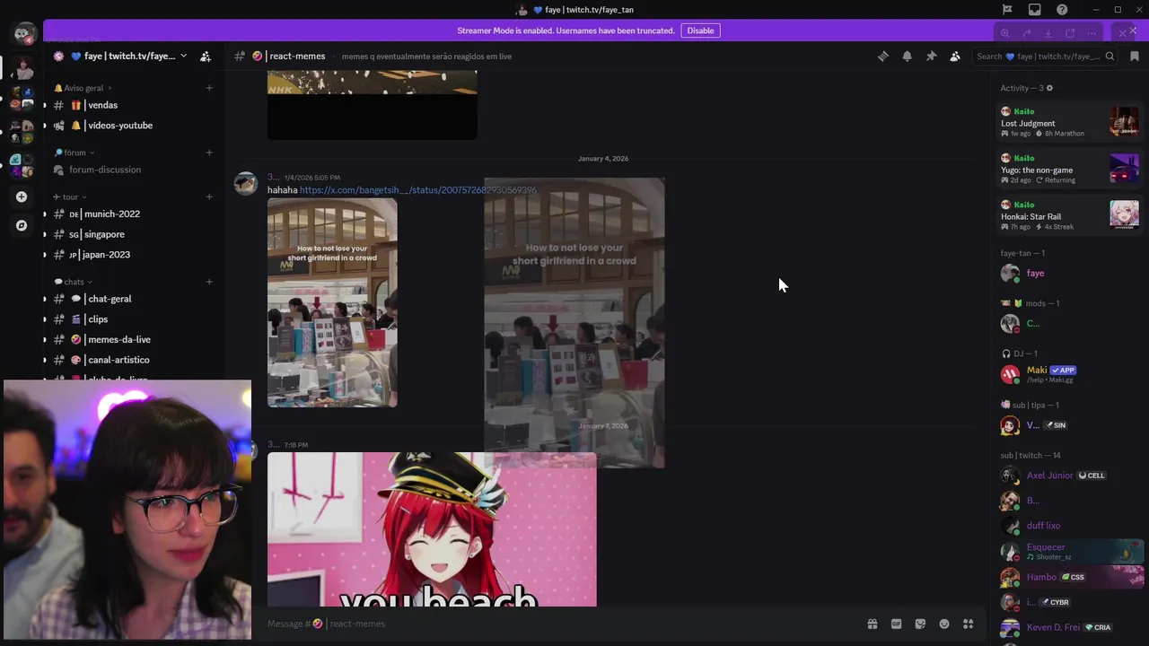The height and width of the screenshot is (646, 1149).
Task: Collapse fórum category
Action: click(75, 153)
